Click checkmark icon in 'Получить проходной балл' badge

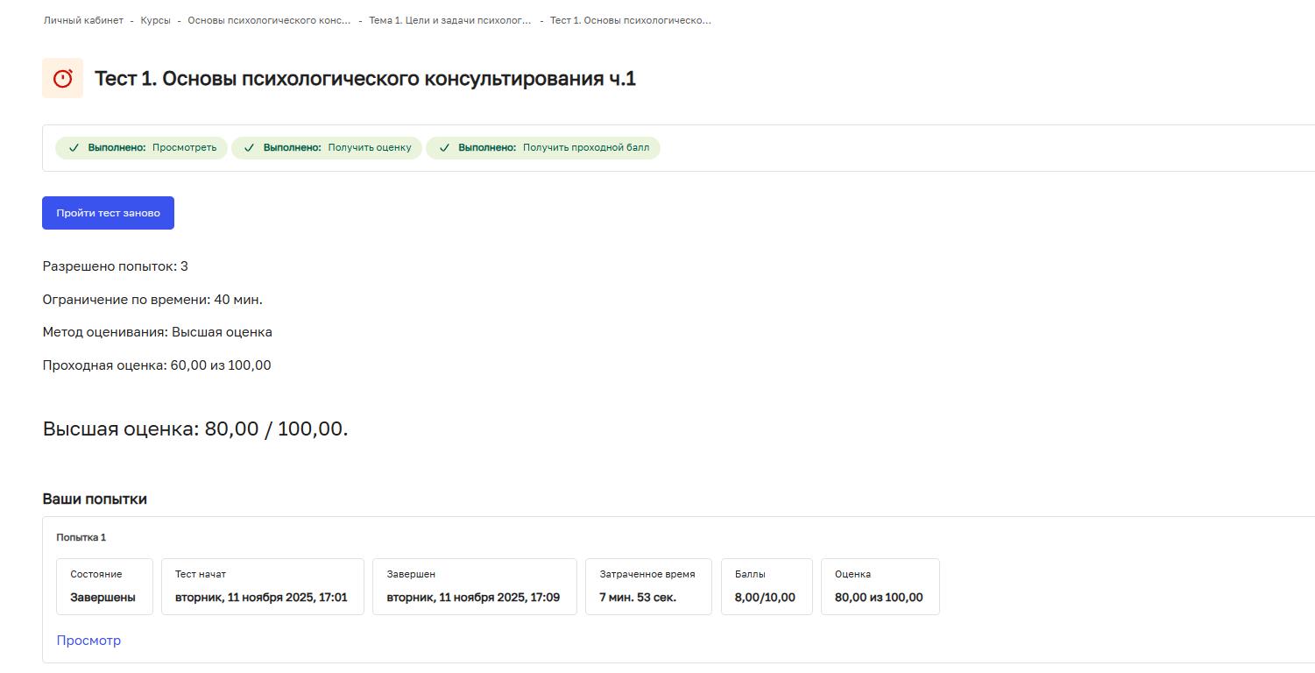point(444,148)
